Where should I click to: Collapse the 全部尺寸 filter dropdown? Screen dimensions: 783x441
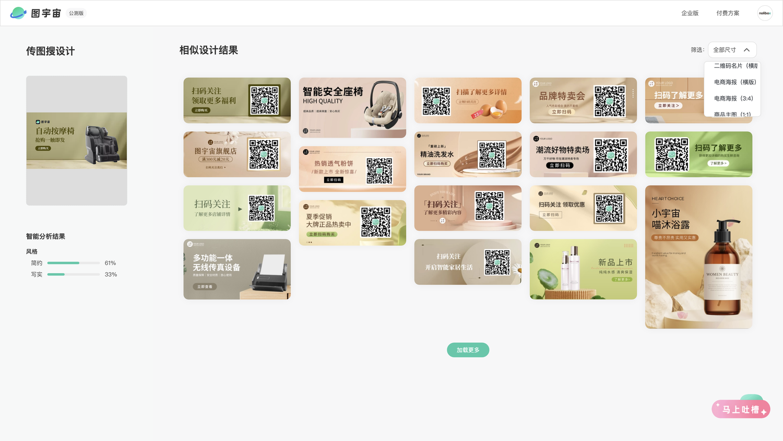click(x=732, y=50)
